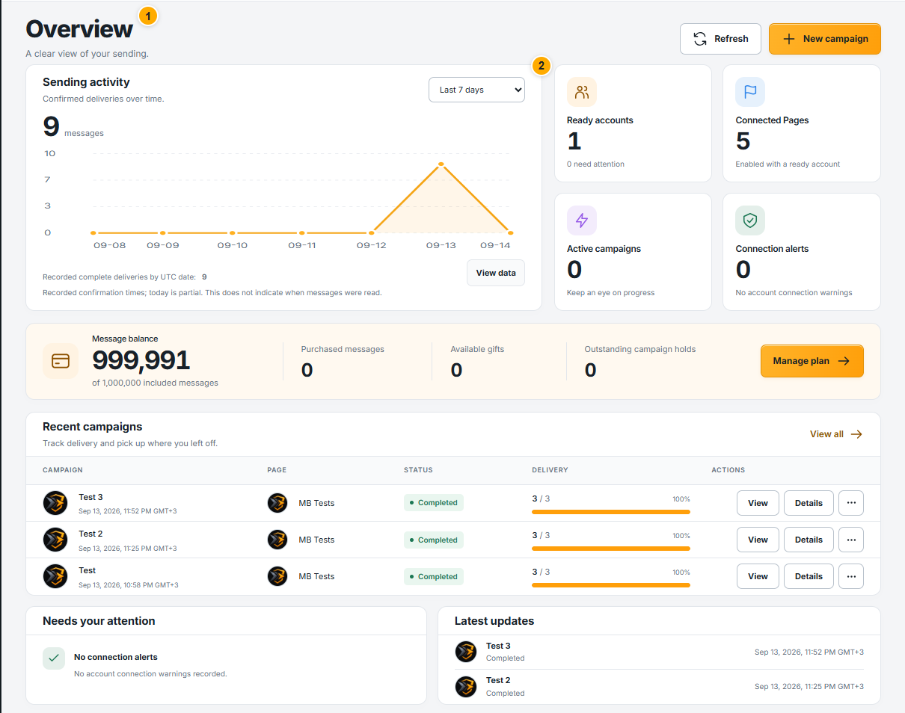Open more actions menu for campaign Test
The image size is (905, 713).
tap(851, 576)
